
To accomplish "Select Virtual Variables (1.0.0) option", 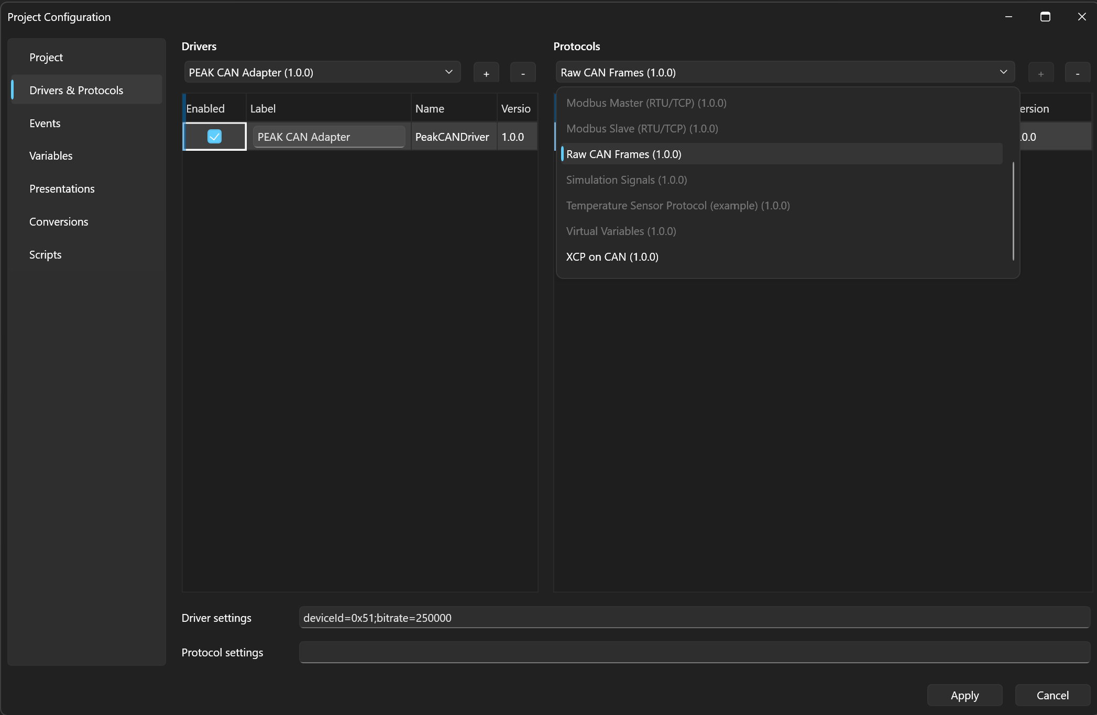I will pos(782,231).
